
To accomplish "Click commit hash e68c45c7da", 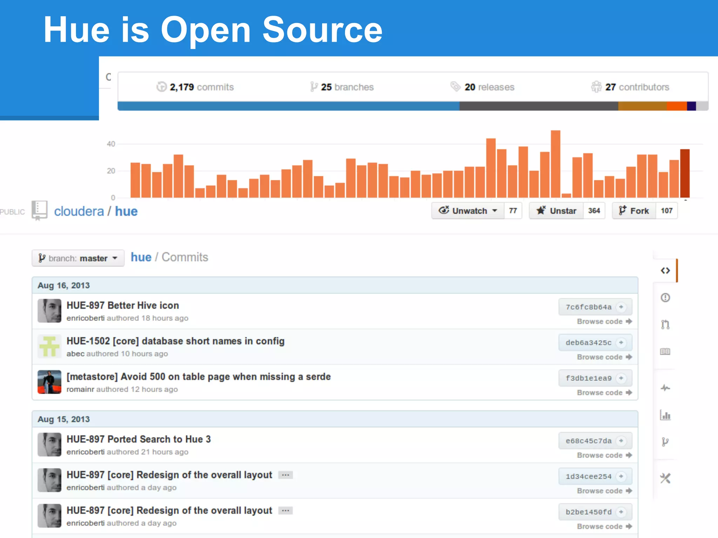I will (588, 441).
